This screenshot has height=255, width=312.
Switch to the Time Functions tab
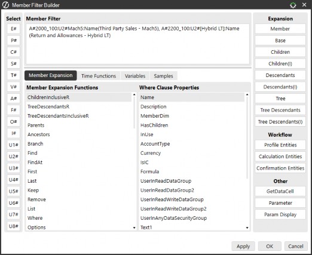99,76
